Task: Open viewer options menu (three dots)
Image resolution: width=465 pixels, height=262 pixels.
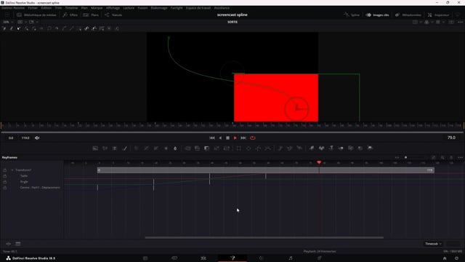Action: click(460, 22)
